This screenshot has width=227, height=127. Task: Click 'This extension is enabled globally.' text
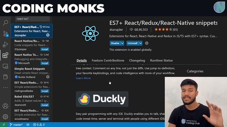[131, 50]
